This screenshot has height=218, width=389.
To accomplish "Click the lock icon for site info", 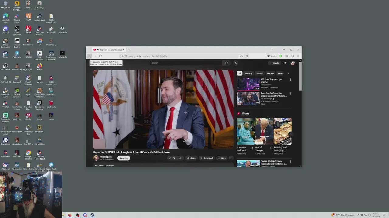I will 126,56.
